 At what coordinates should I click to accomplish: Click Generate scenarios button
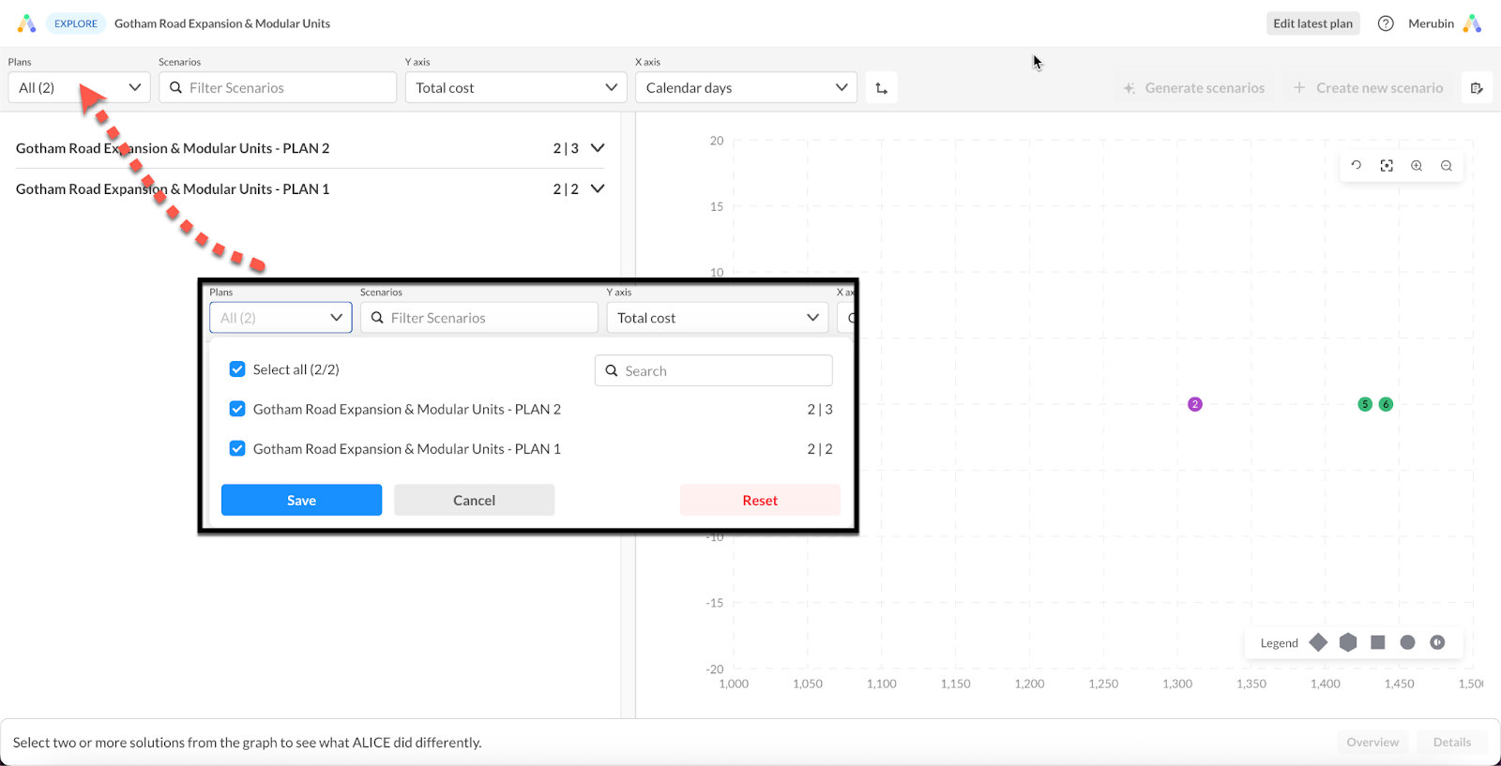pyautogui.click(x=1193, y=88)
